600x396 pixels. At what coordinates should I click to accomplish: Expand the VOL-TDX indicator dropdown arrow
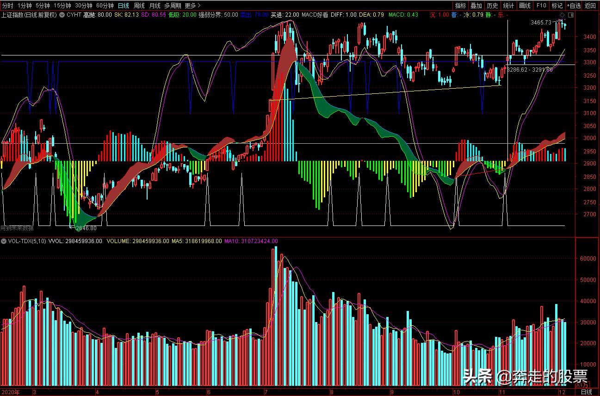point(5,241)
